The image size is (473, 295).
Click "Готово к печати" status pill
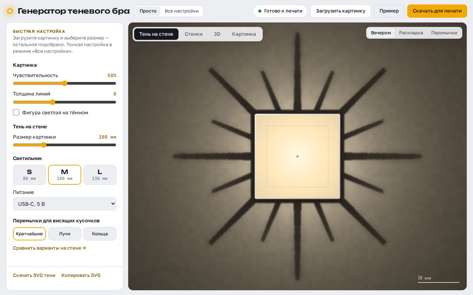(280, 11)
